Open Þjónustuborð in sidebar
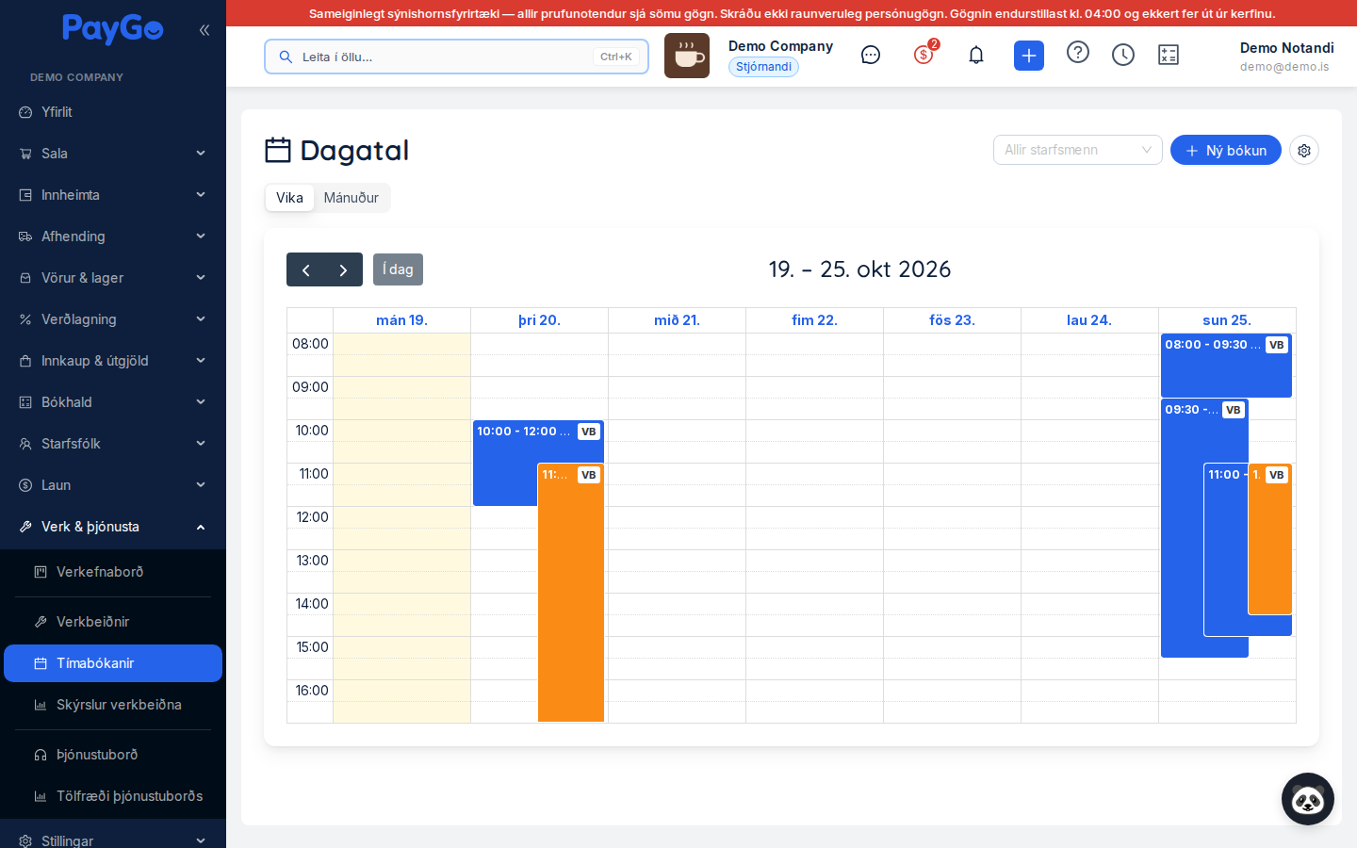Viewport: 1357px width, 848px height. 113,755
